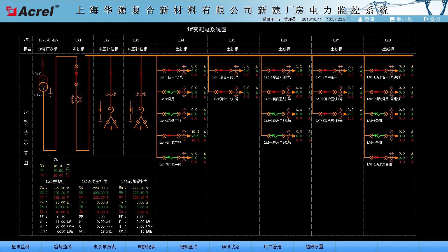Open the 报警查询 page
This screenshot has width=448, height=252.
pyautogui.click(x=189, y=247)
